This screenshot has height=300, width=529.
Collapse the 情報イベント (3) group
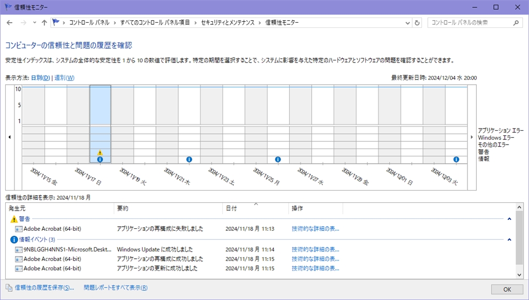pos(509,240)
